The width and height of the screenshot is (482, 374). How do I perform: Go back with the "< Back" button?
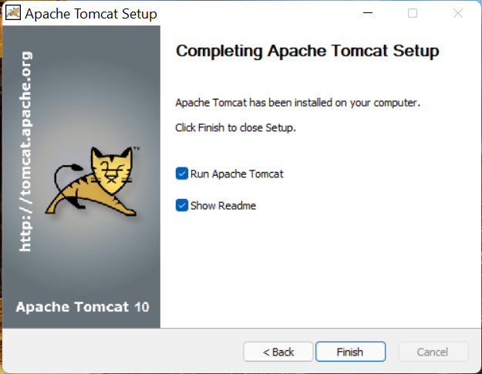click(x=278, y=352)
